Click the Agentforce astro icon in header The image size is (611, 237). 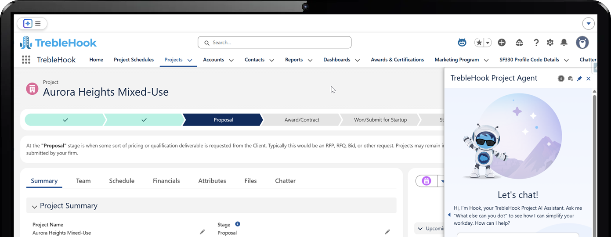[x=462, y=43]
